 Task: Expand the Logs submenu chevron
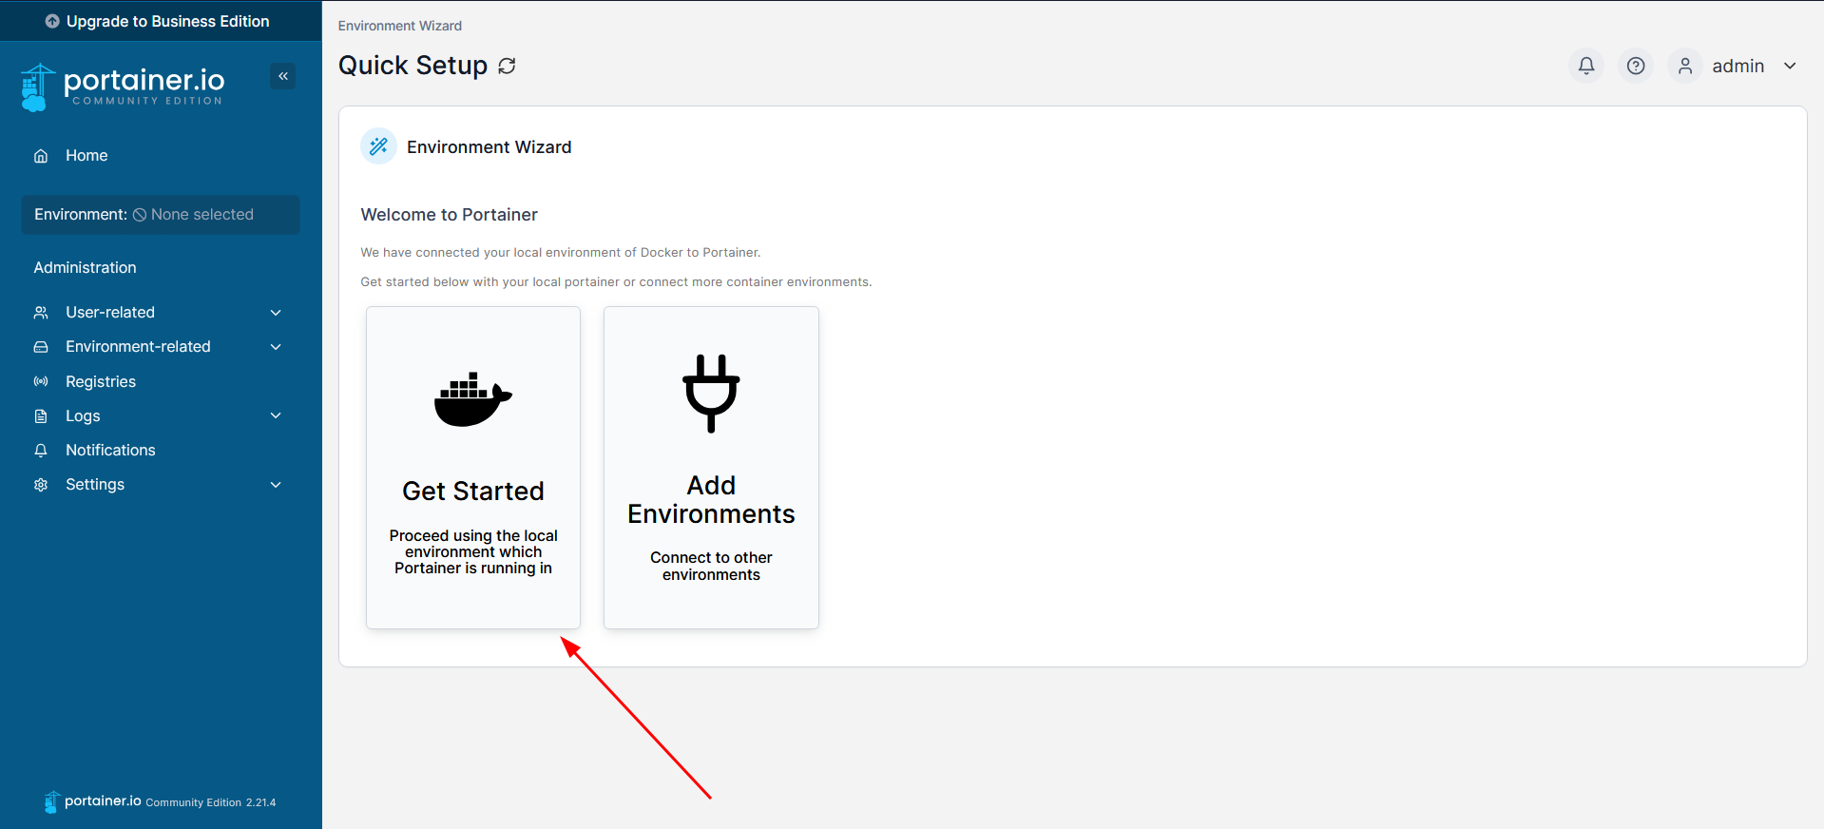coord(276,415)
